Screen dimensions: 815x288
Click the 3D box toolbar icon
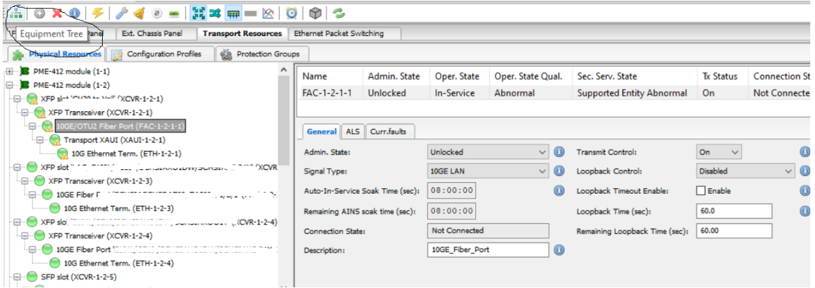(316, 13)
